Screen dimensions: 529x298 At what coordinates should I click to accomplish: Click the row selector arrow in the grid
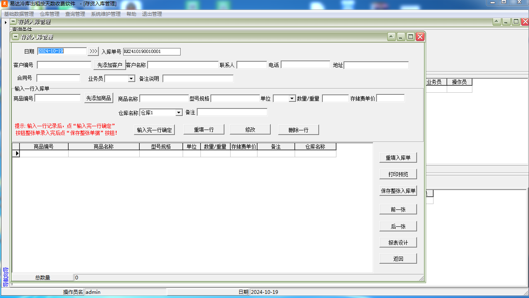pyautogui.click(x=17, y=154)
